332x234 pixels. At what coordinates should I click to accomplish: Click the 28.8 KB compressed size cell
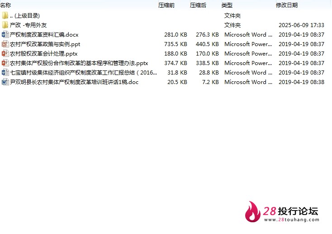[x=209, y=73]
